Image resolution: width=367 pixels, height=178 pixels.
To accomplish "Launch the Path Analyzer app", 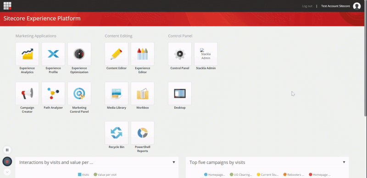I will click(x=53, y=94).
